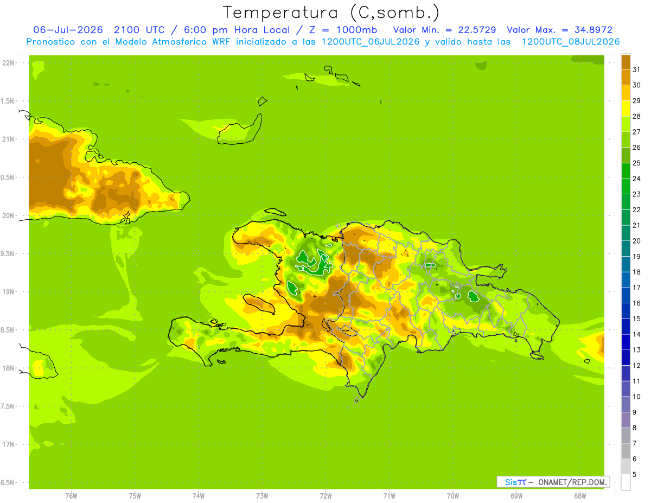Screen dimensions: 651x503
Task: Click the "68W" longitude axis label
Action: (x=580, y=495)
